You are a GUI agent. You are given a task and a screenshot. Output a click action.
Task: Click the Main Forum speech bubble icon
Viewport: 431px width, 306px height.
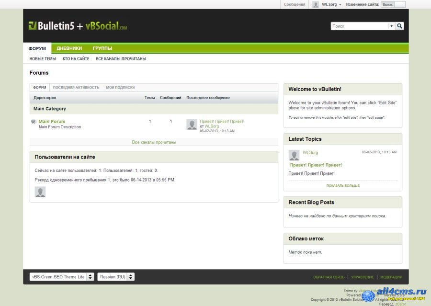(34, 122)
